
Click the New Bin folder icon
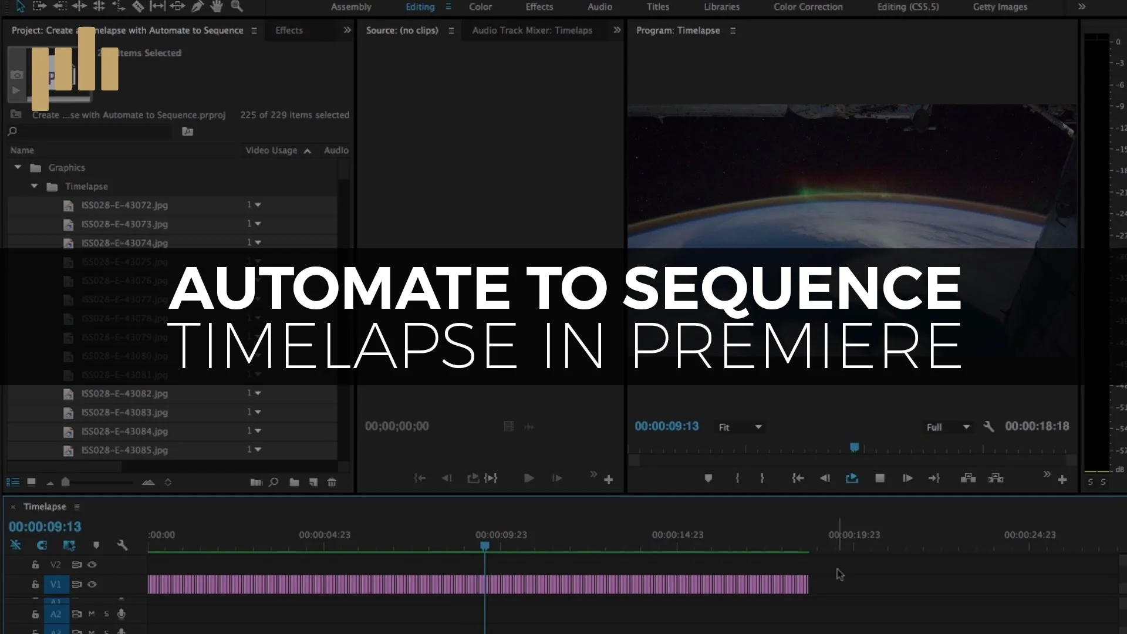pos(294,483)
